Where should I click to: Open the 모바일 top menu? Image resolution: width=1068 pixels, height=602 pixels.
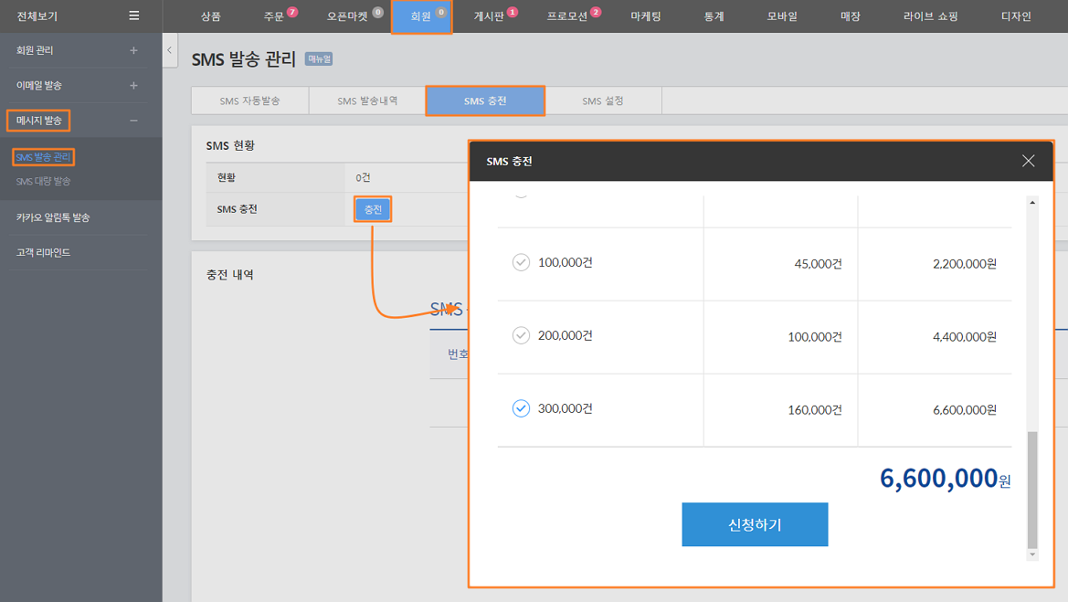pos(782,16)
